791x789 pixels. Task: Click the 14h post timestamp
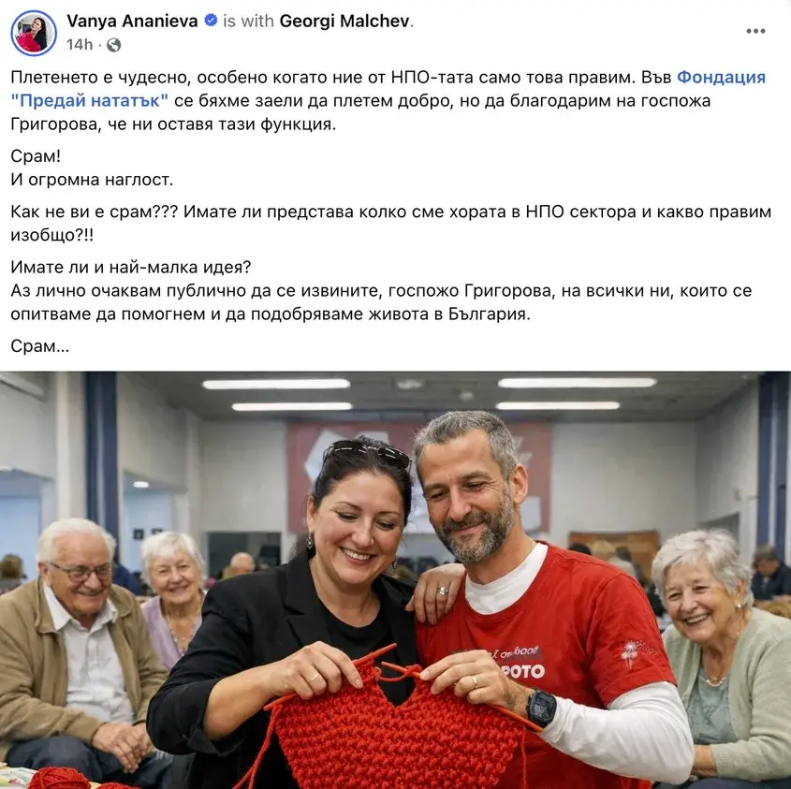click(x=80, y=45)
